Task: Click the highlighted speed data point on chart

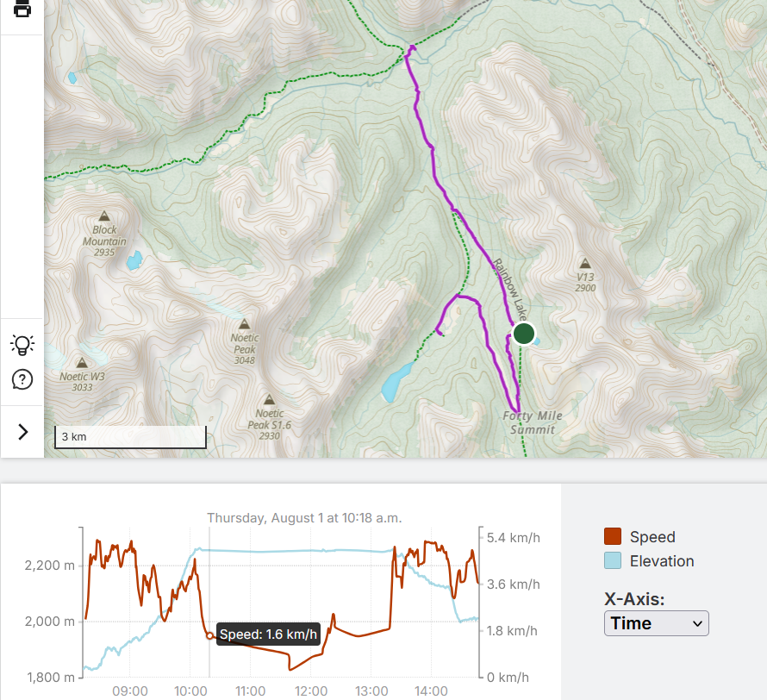Action: pos(209,635)
